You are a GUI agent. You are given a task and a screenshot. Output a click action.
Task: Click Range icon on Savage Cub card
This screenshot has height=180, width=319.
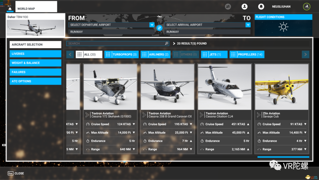259,149
